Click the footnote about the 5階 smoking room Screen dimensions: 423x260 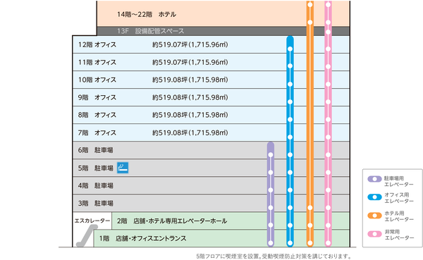tap(274, 256)
